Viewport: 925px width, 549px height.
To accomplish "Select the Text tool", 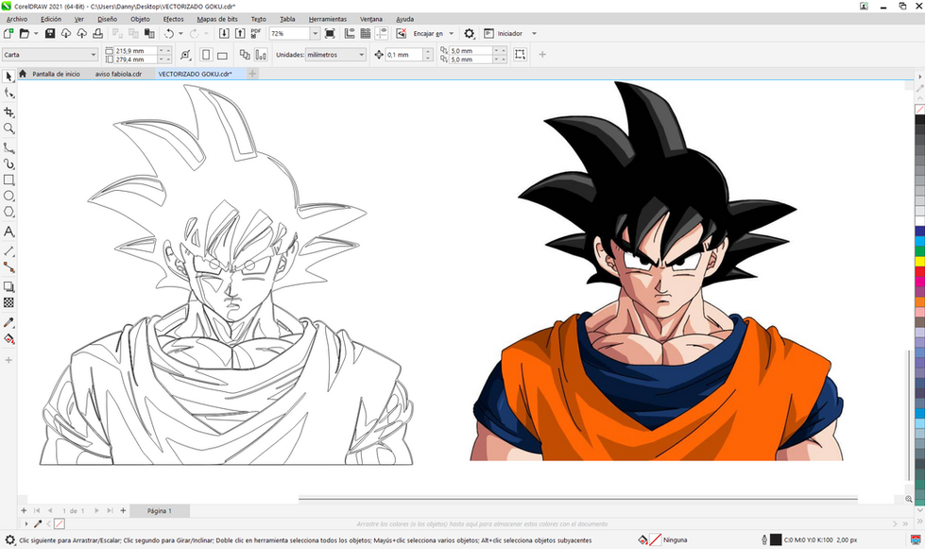I will point(9,232).
